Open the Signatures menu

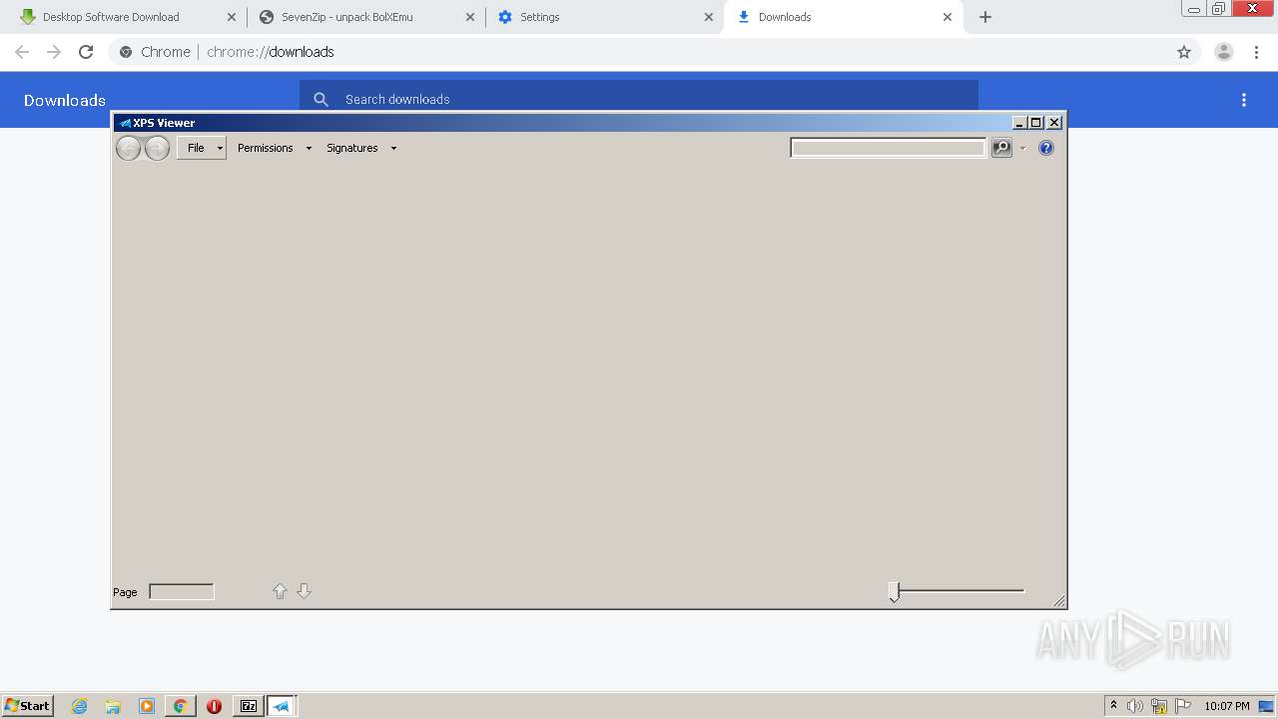pos(352,148)
